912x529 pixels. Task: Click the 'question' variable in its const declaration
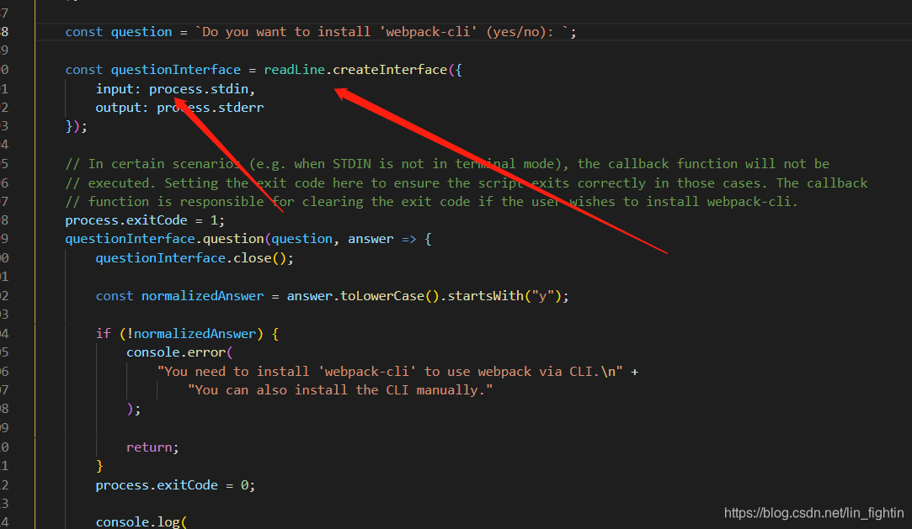(x=141, y=32)
